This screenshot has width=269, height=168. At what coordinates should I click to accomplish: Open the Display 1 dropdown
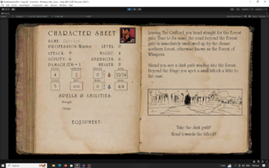[21, 16]
